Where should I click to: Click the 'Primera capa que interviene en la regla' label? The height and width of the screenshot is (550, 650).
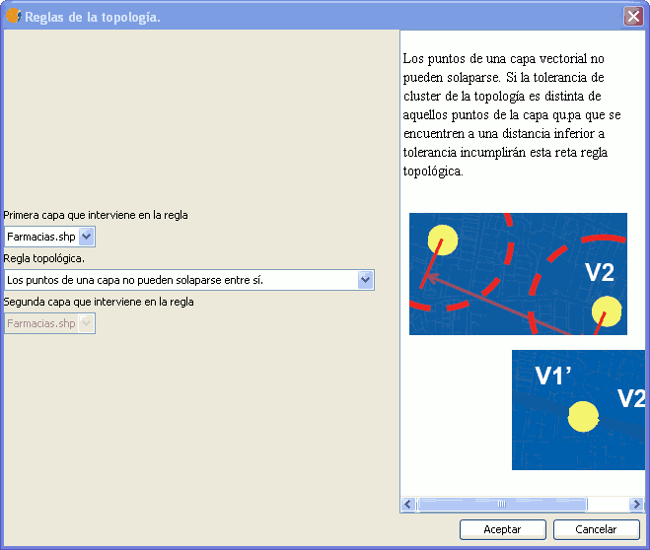[96, 215]
